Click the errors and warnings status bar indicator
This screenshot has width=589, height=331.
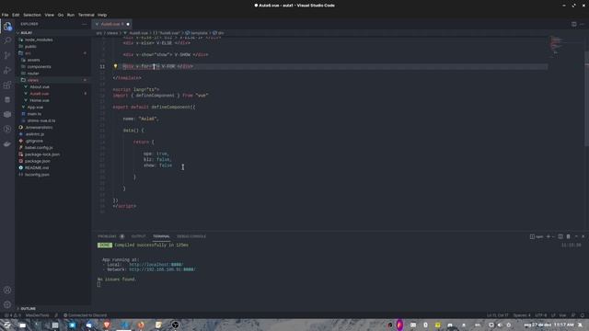tap(12, 315)
